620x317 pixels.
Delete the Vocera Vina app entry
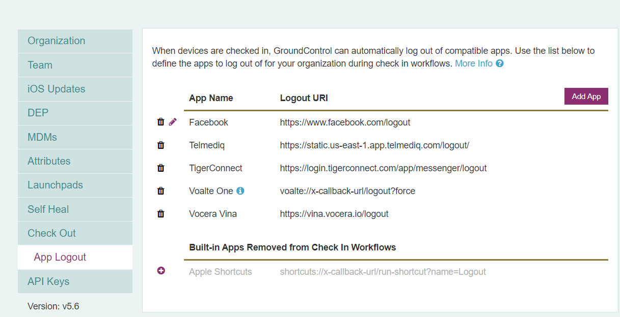click(x=161, y=214)
